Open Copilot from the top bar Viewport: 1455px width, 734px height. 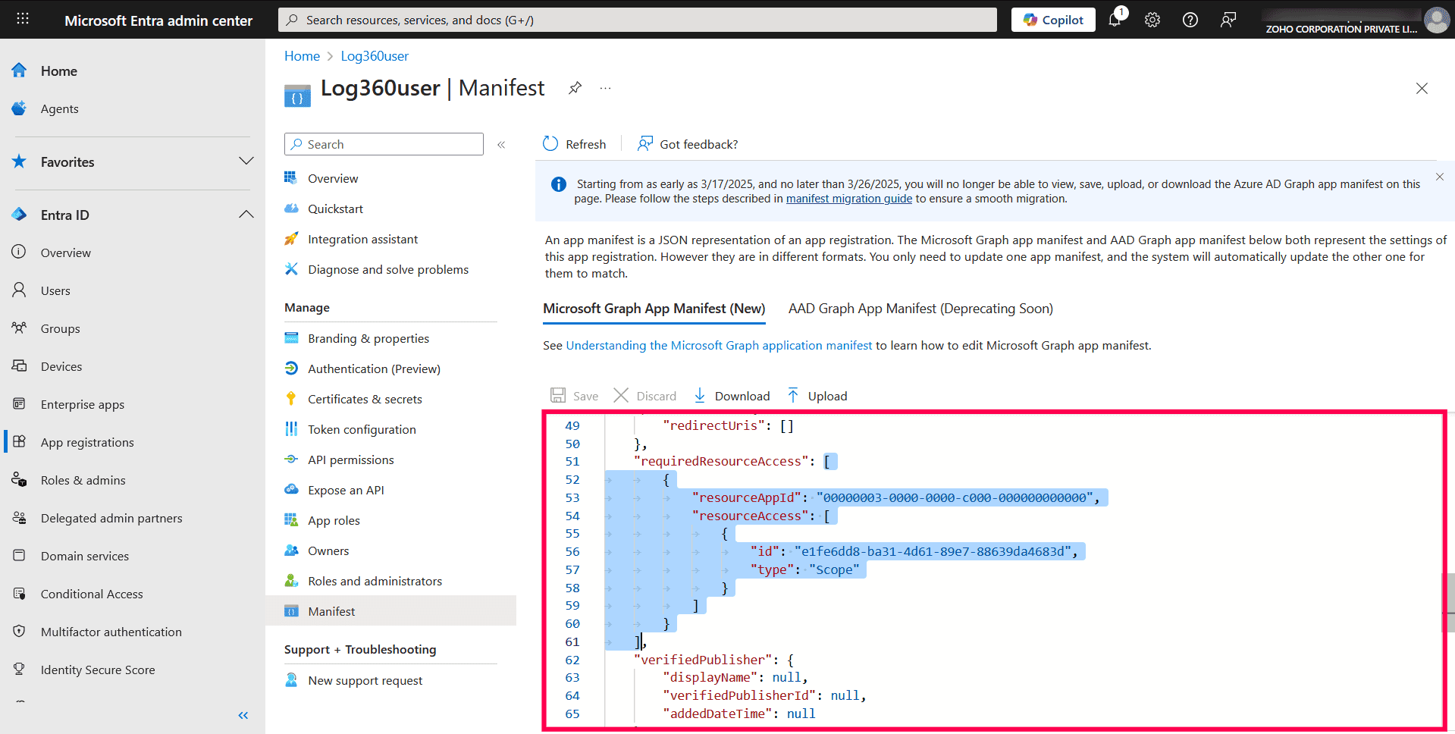tap(1052, 19)
